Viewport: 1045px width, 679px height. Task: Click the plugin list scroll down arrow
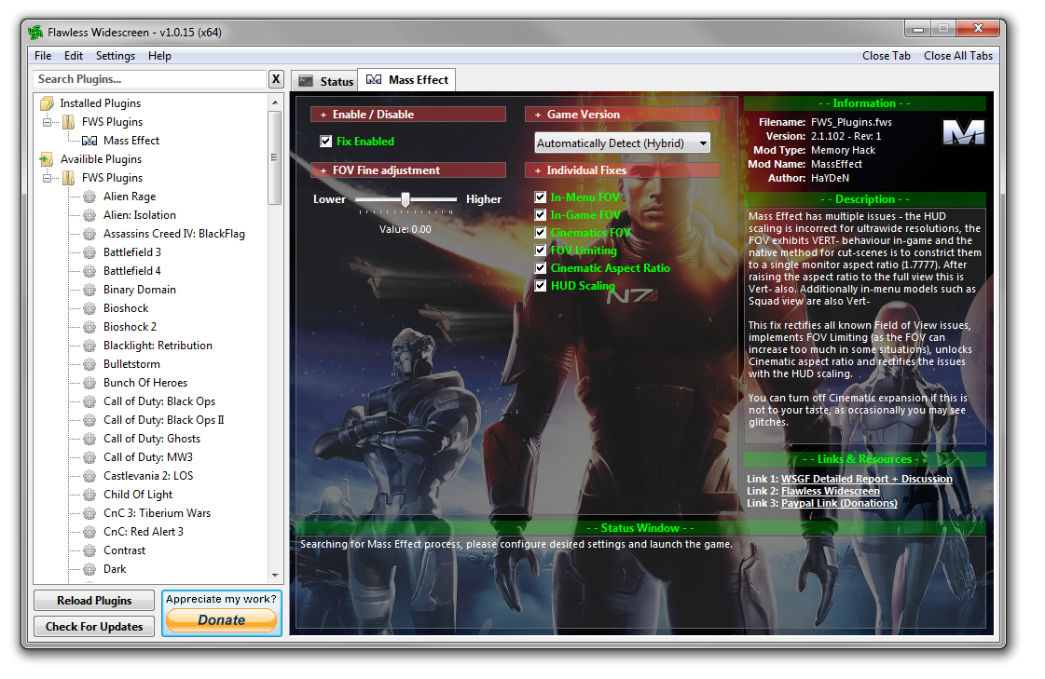coord(275,576)
